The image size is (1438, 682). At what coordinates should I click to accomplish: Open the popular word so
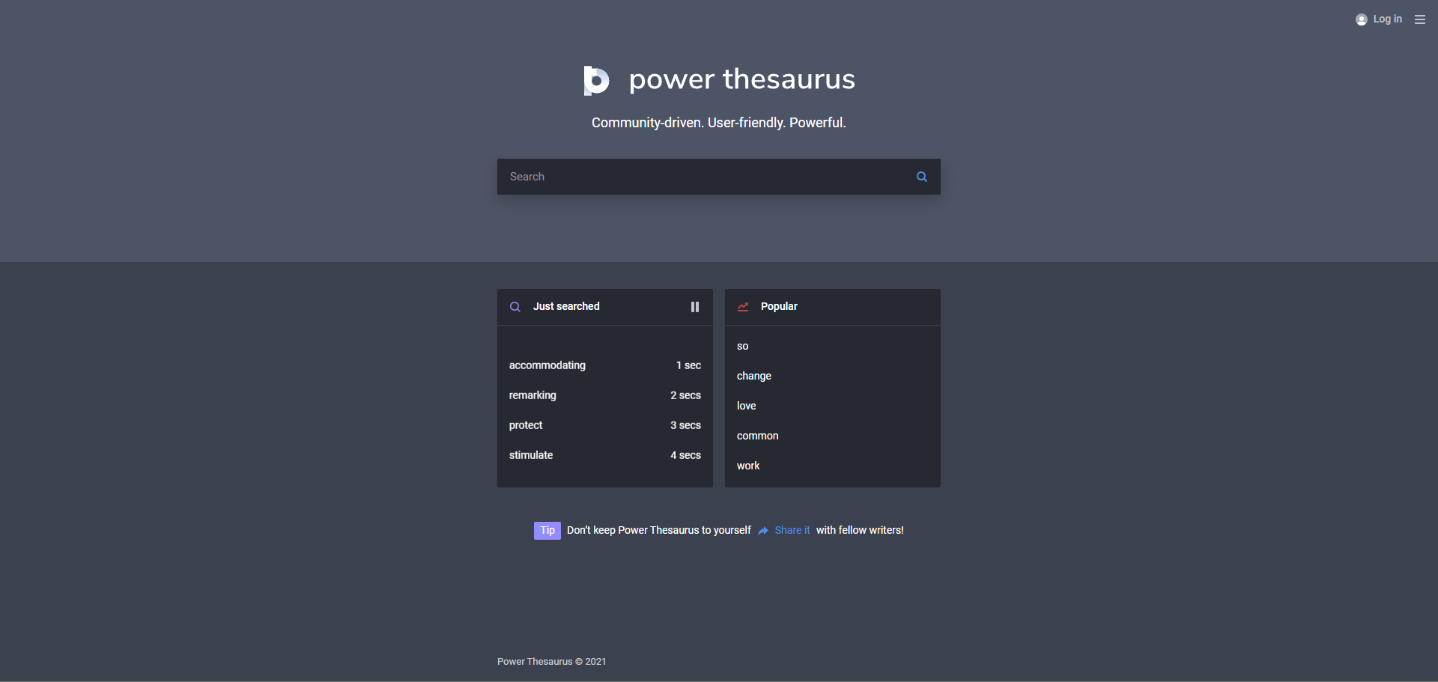(743, 346)
